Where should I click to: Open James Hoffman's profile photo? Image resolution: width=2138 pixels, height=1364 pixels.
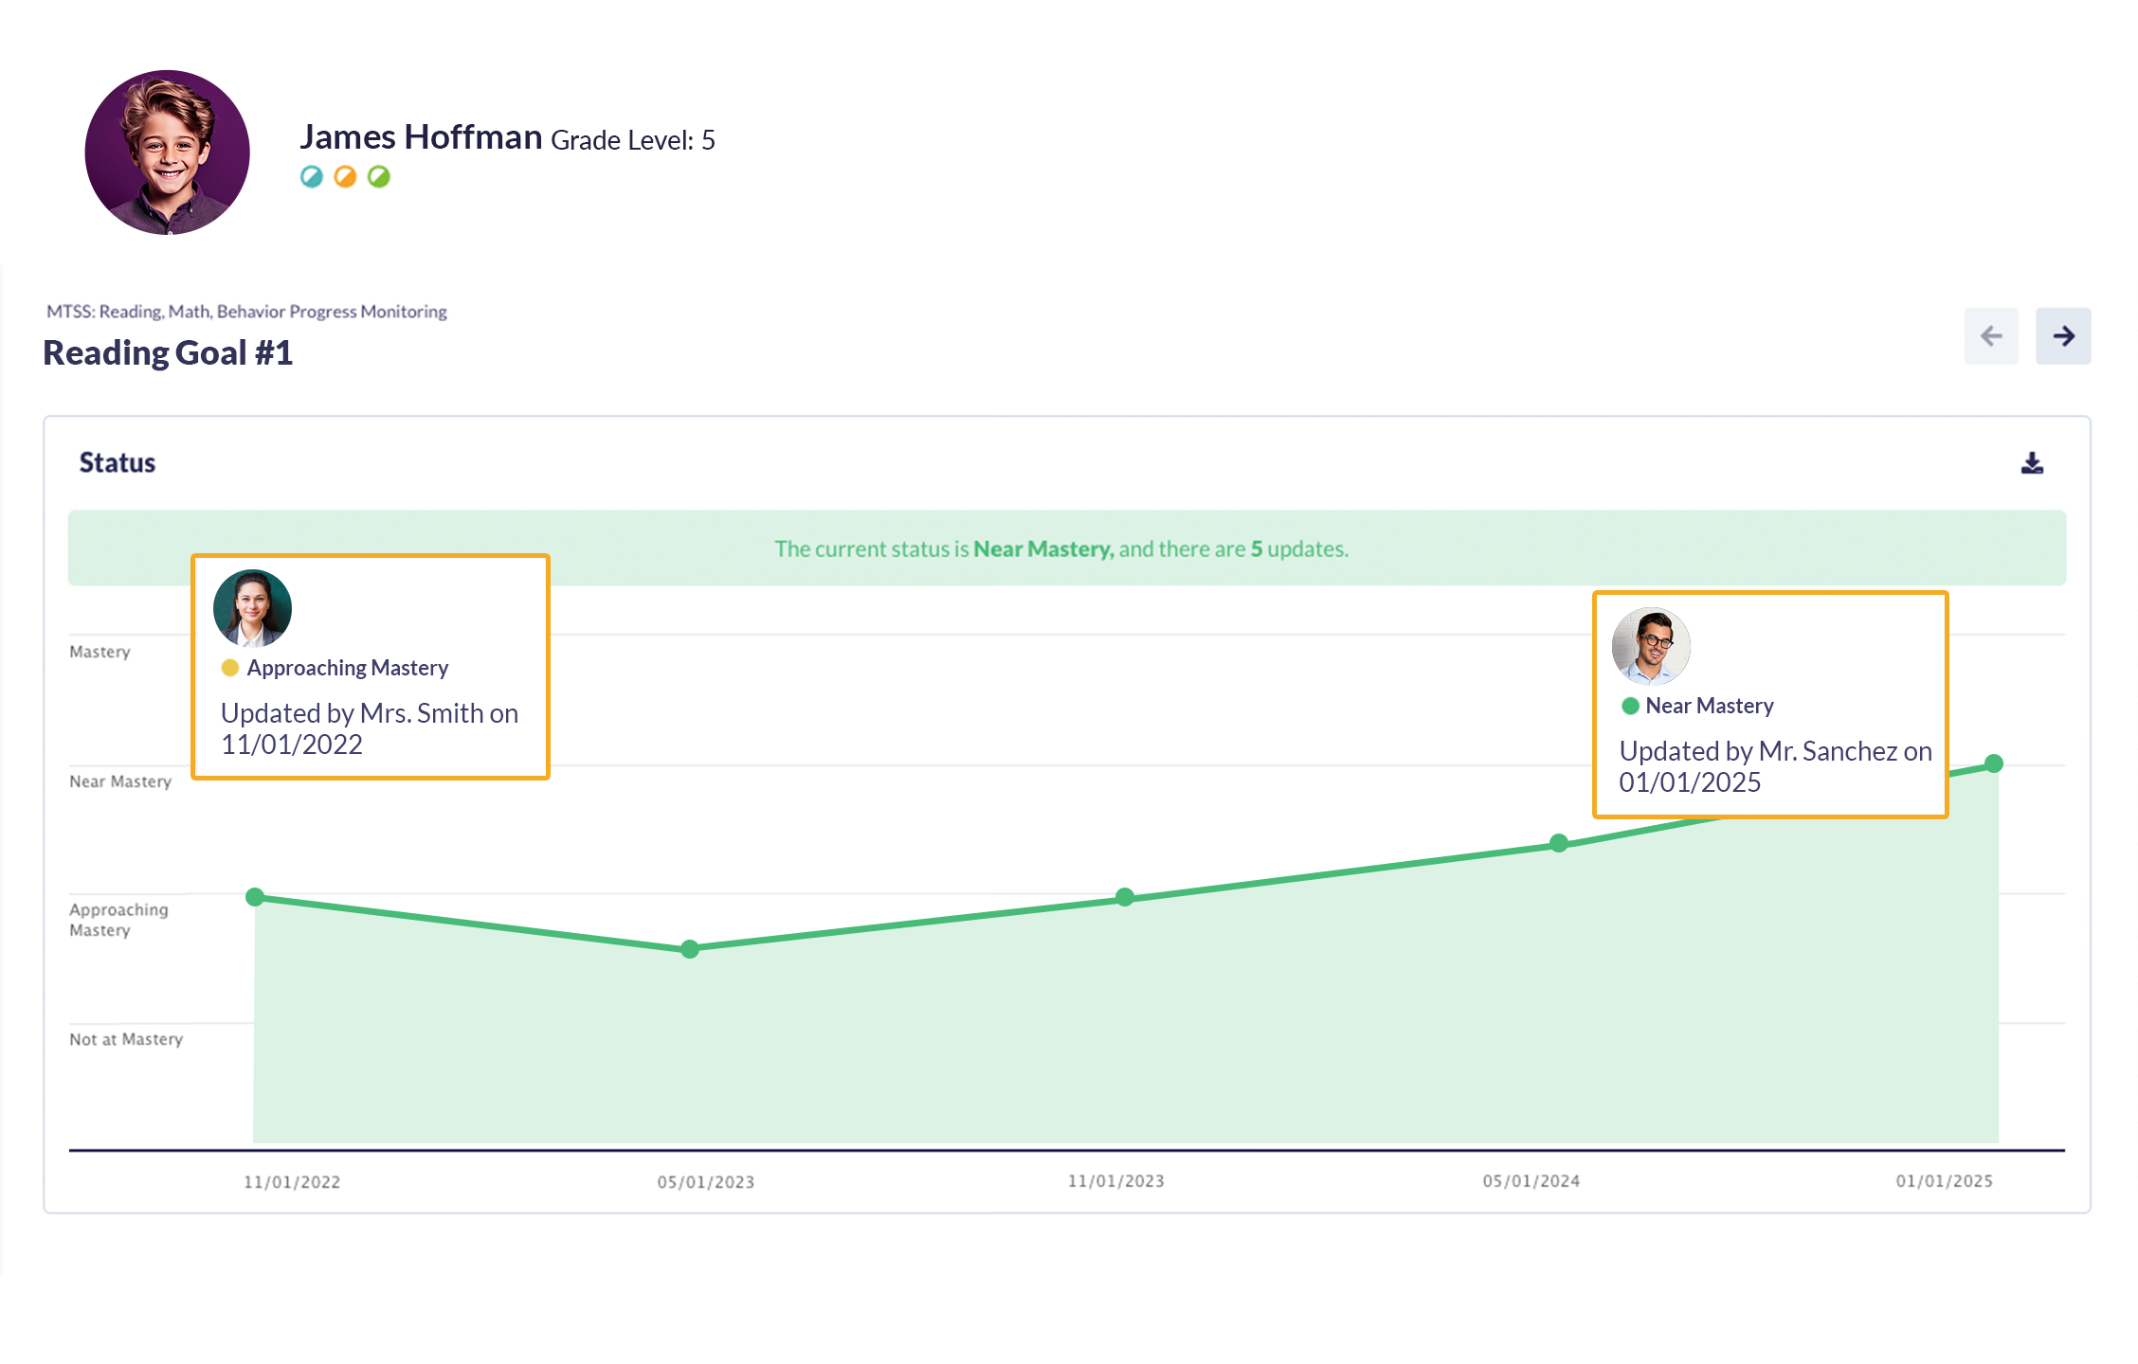click(x=168, y=153)
